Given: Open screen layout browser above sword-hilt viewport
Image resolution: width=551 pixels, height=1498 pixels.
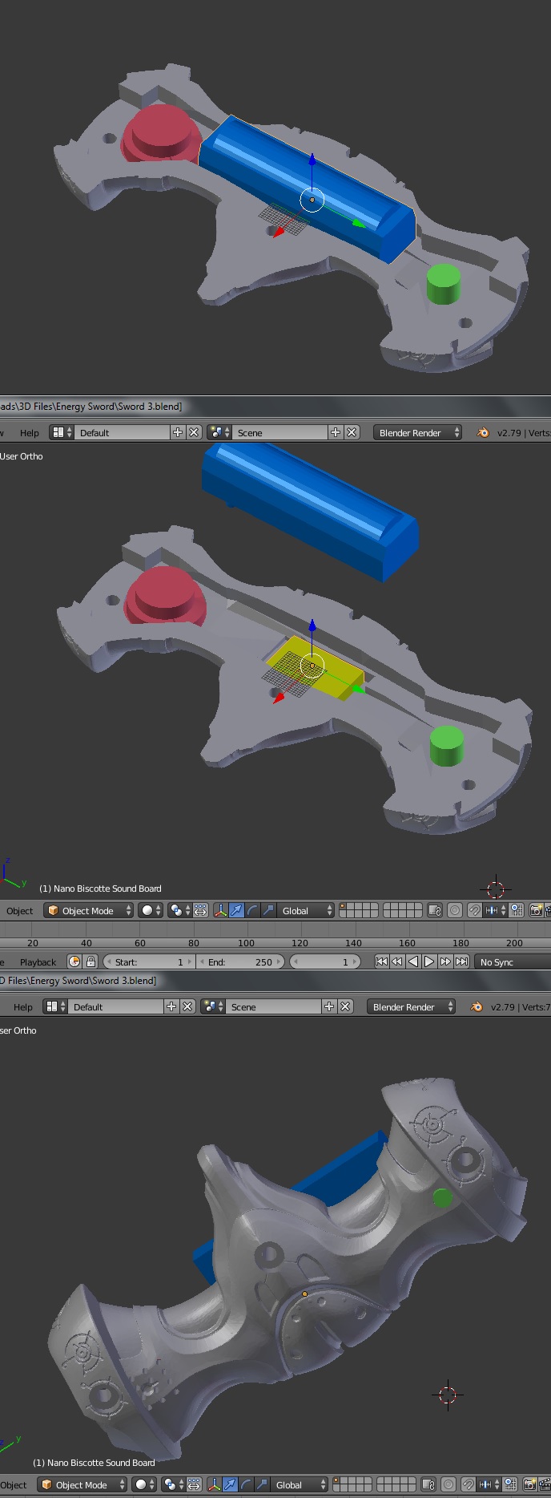Looking at the screenshot, I should tap(55, 1006).
